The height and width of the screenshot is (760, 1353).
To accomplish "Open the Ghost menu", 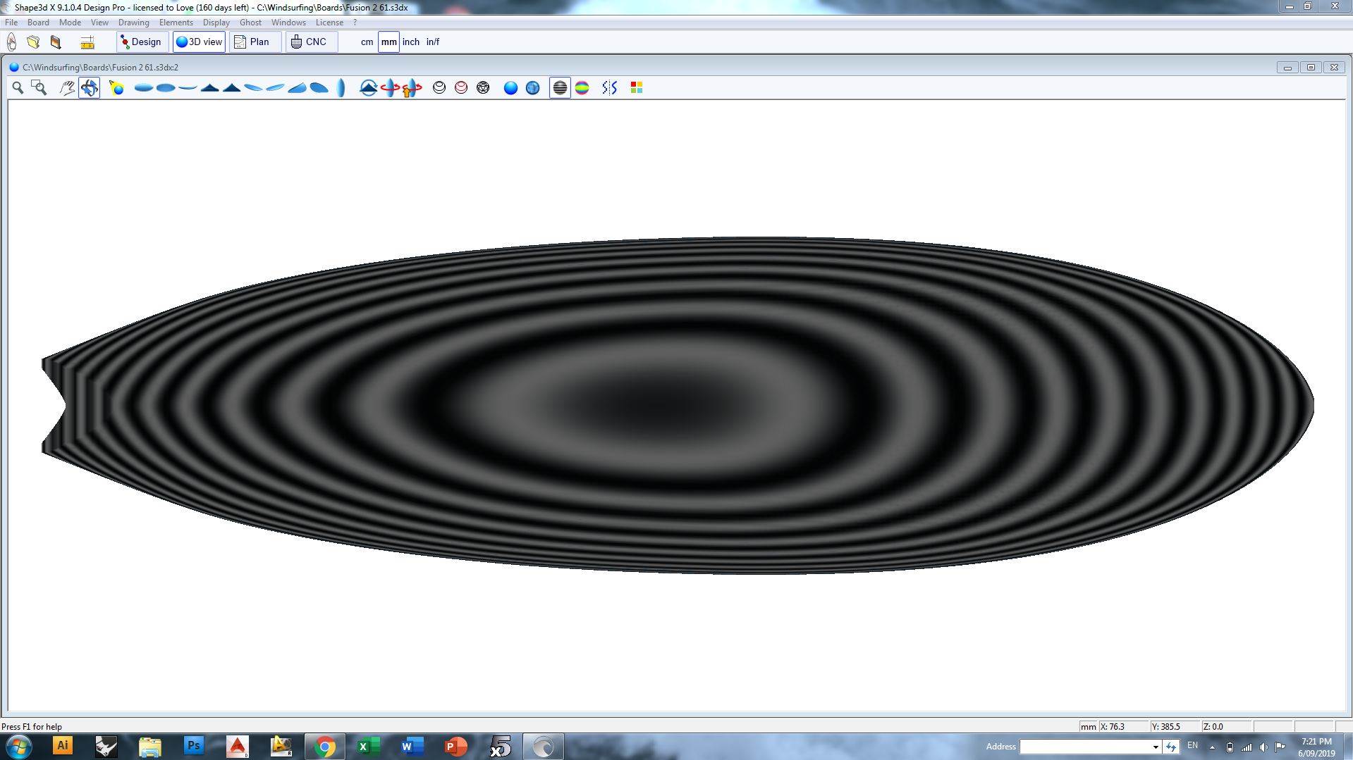I will tap(250, 23).
